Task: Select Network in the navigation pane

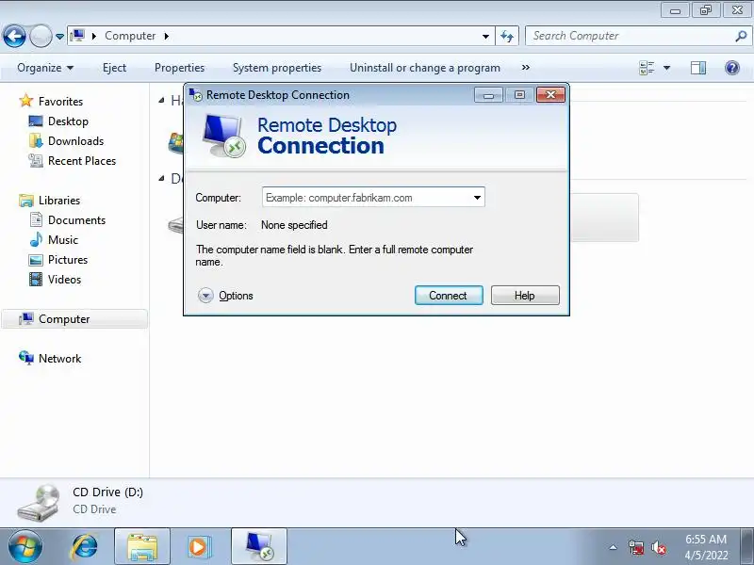Action: point(60,359)
